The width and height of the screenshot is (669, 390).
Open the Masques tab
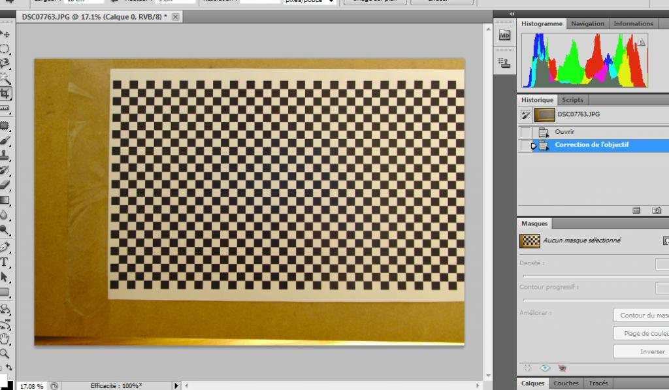(x=534, y=223)
